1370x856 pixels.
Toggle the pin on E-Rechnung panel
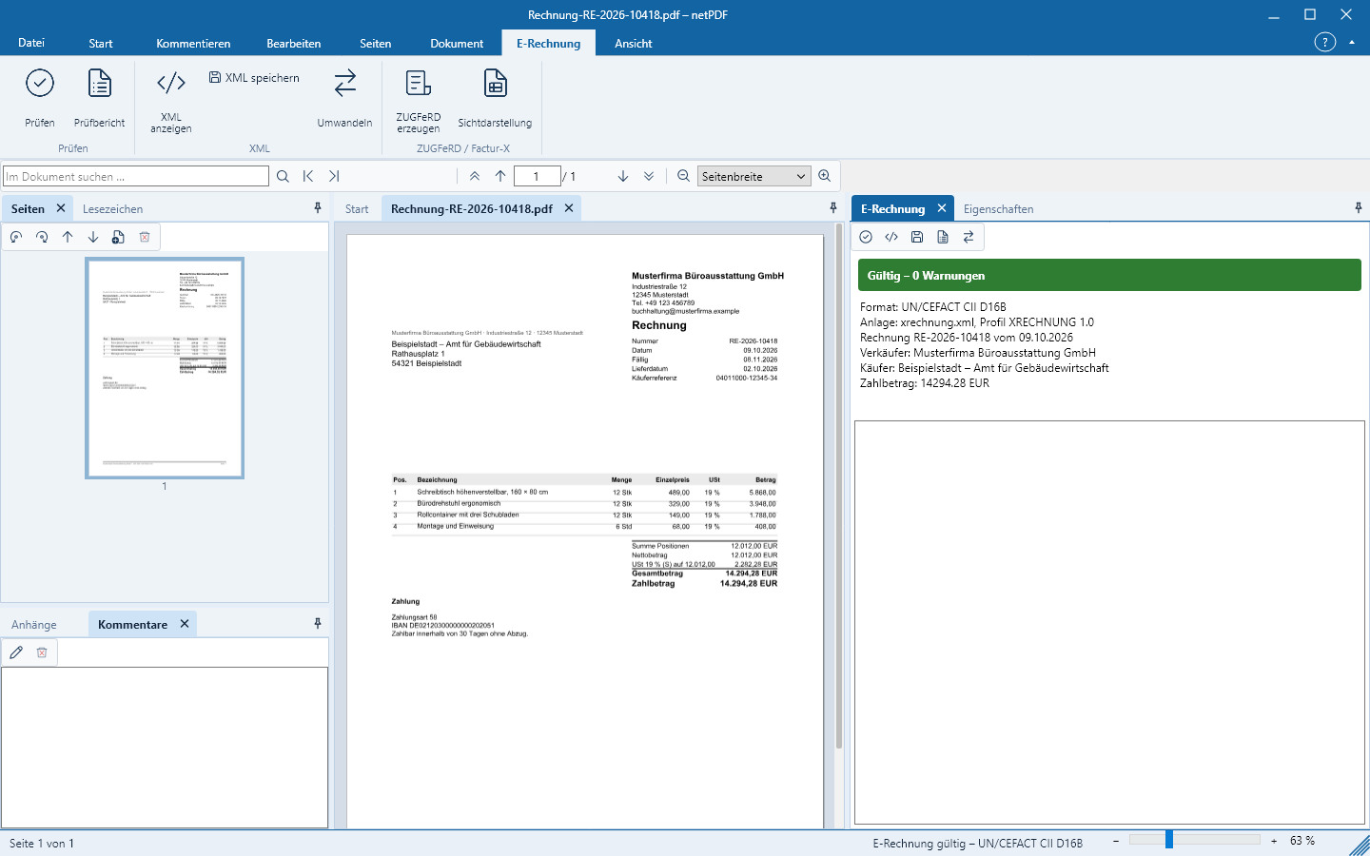tap(1359, 208)
